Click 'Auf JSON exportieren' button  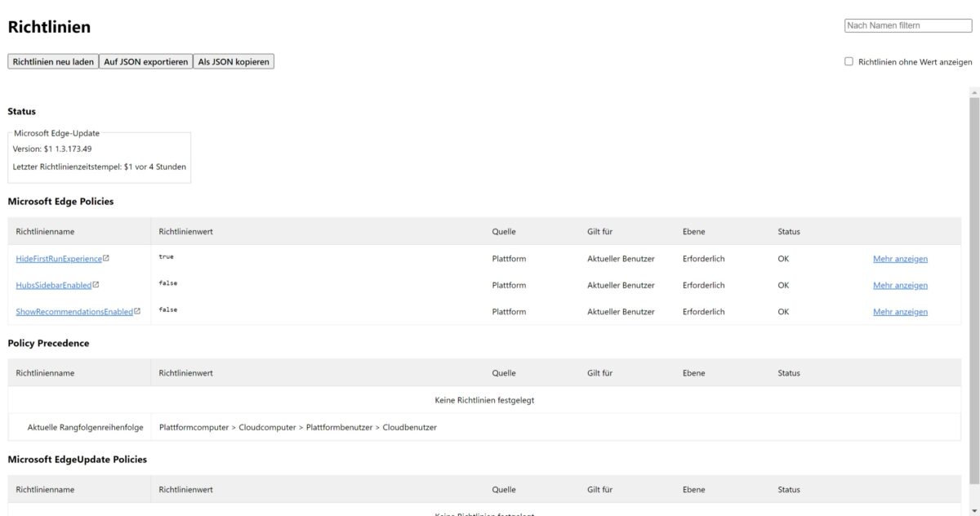coord(146,61)
